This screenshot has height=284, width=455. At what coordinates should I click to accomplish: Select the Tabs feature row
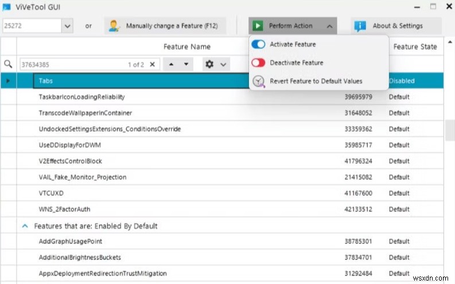(x=222, y=81)
